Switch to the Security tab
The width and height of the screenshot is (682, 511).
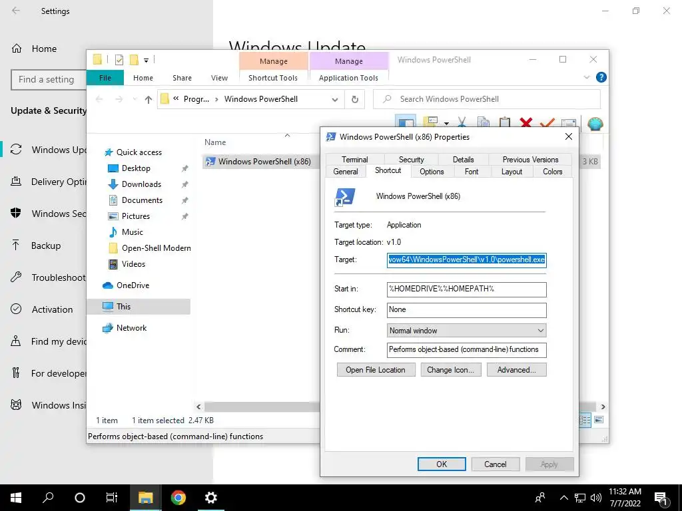pos(411,160)
